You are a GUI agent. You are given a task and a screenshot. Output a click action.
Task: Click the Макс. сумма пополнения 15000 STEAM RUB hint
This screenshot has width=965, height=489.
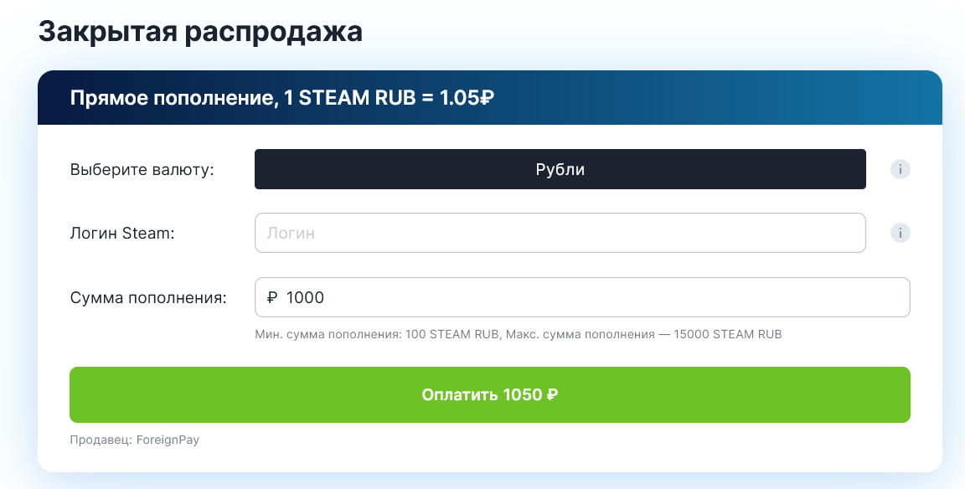(643, 335)
